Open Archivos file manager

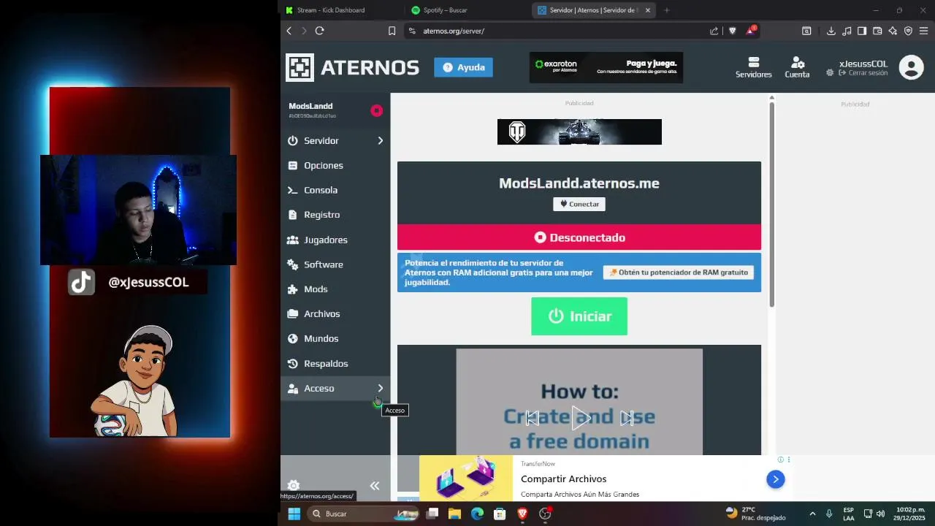pos(335,314)
